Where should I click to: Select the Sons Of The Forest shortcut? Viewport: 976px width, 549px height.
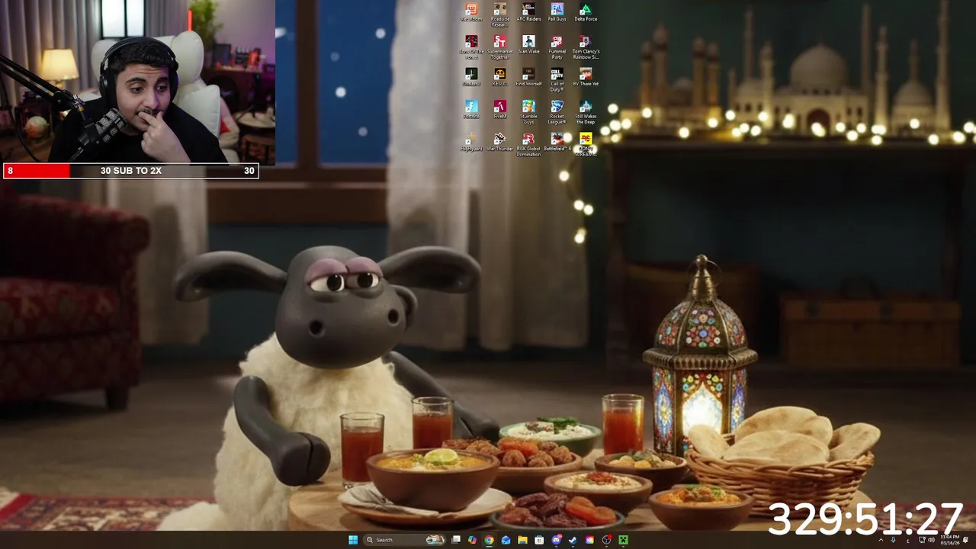[471, 47]
